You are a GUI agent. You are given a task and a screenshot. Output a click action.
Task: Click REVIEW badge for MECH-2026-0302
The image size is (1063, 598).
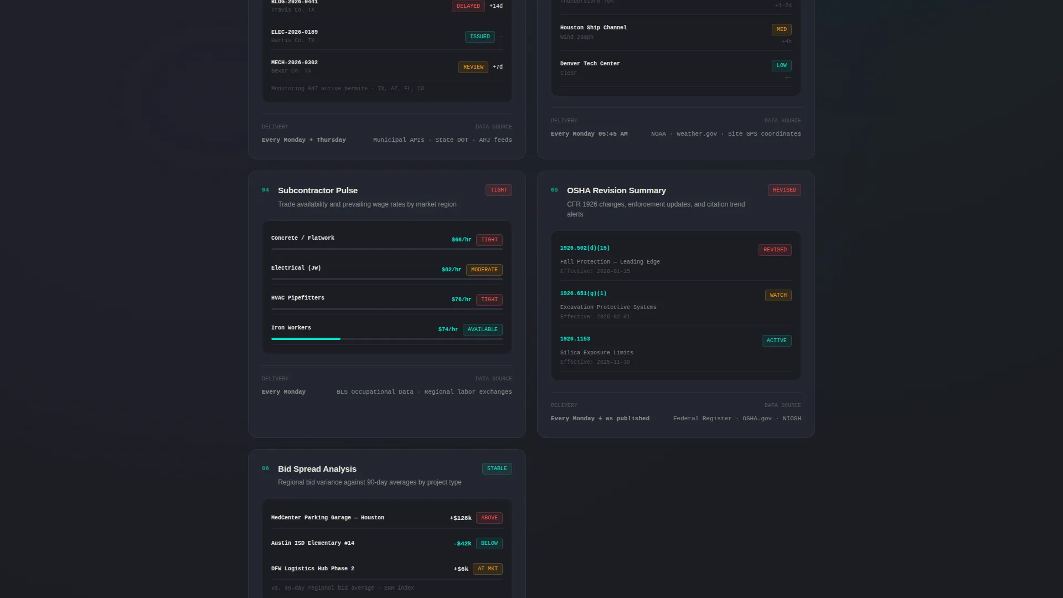pyautogui.click(x=473, y=67)
